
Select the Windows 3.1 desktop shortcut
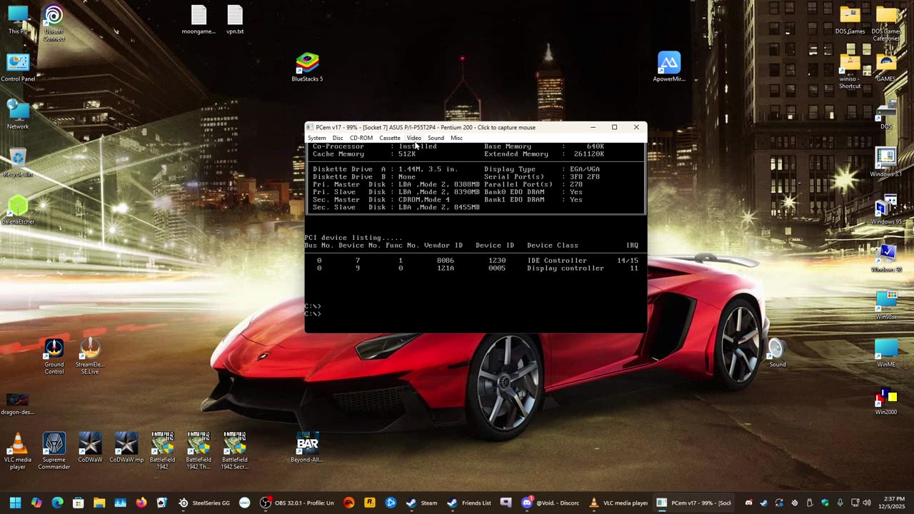885,158
